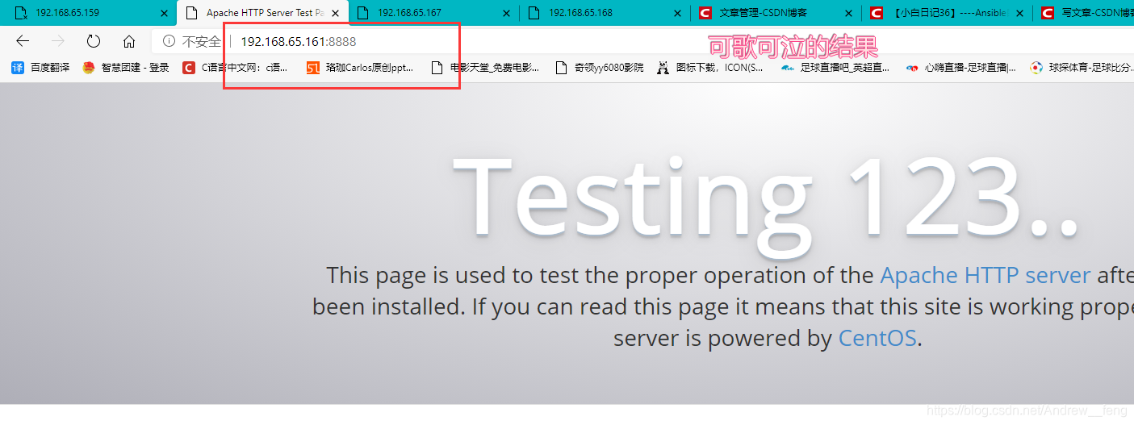Close the 192.168.65.167 tab
The width and height of the screenshot is (1134, 425).
point(507,14)
